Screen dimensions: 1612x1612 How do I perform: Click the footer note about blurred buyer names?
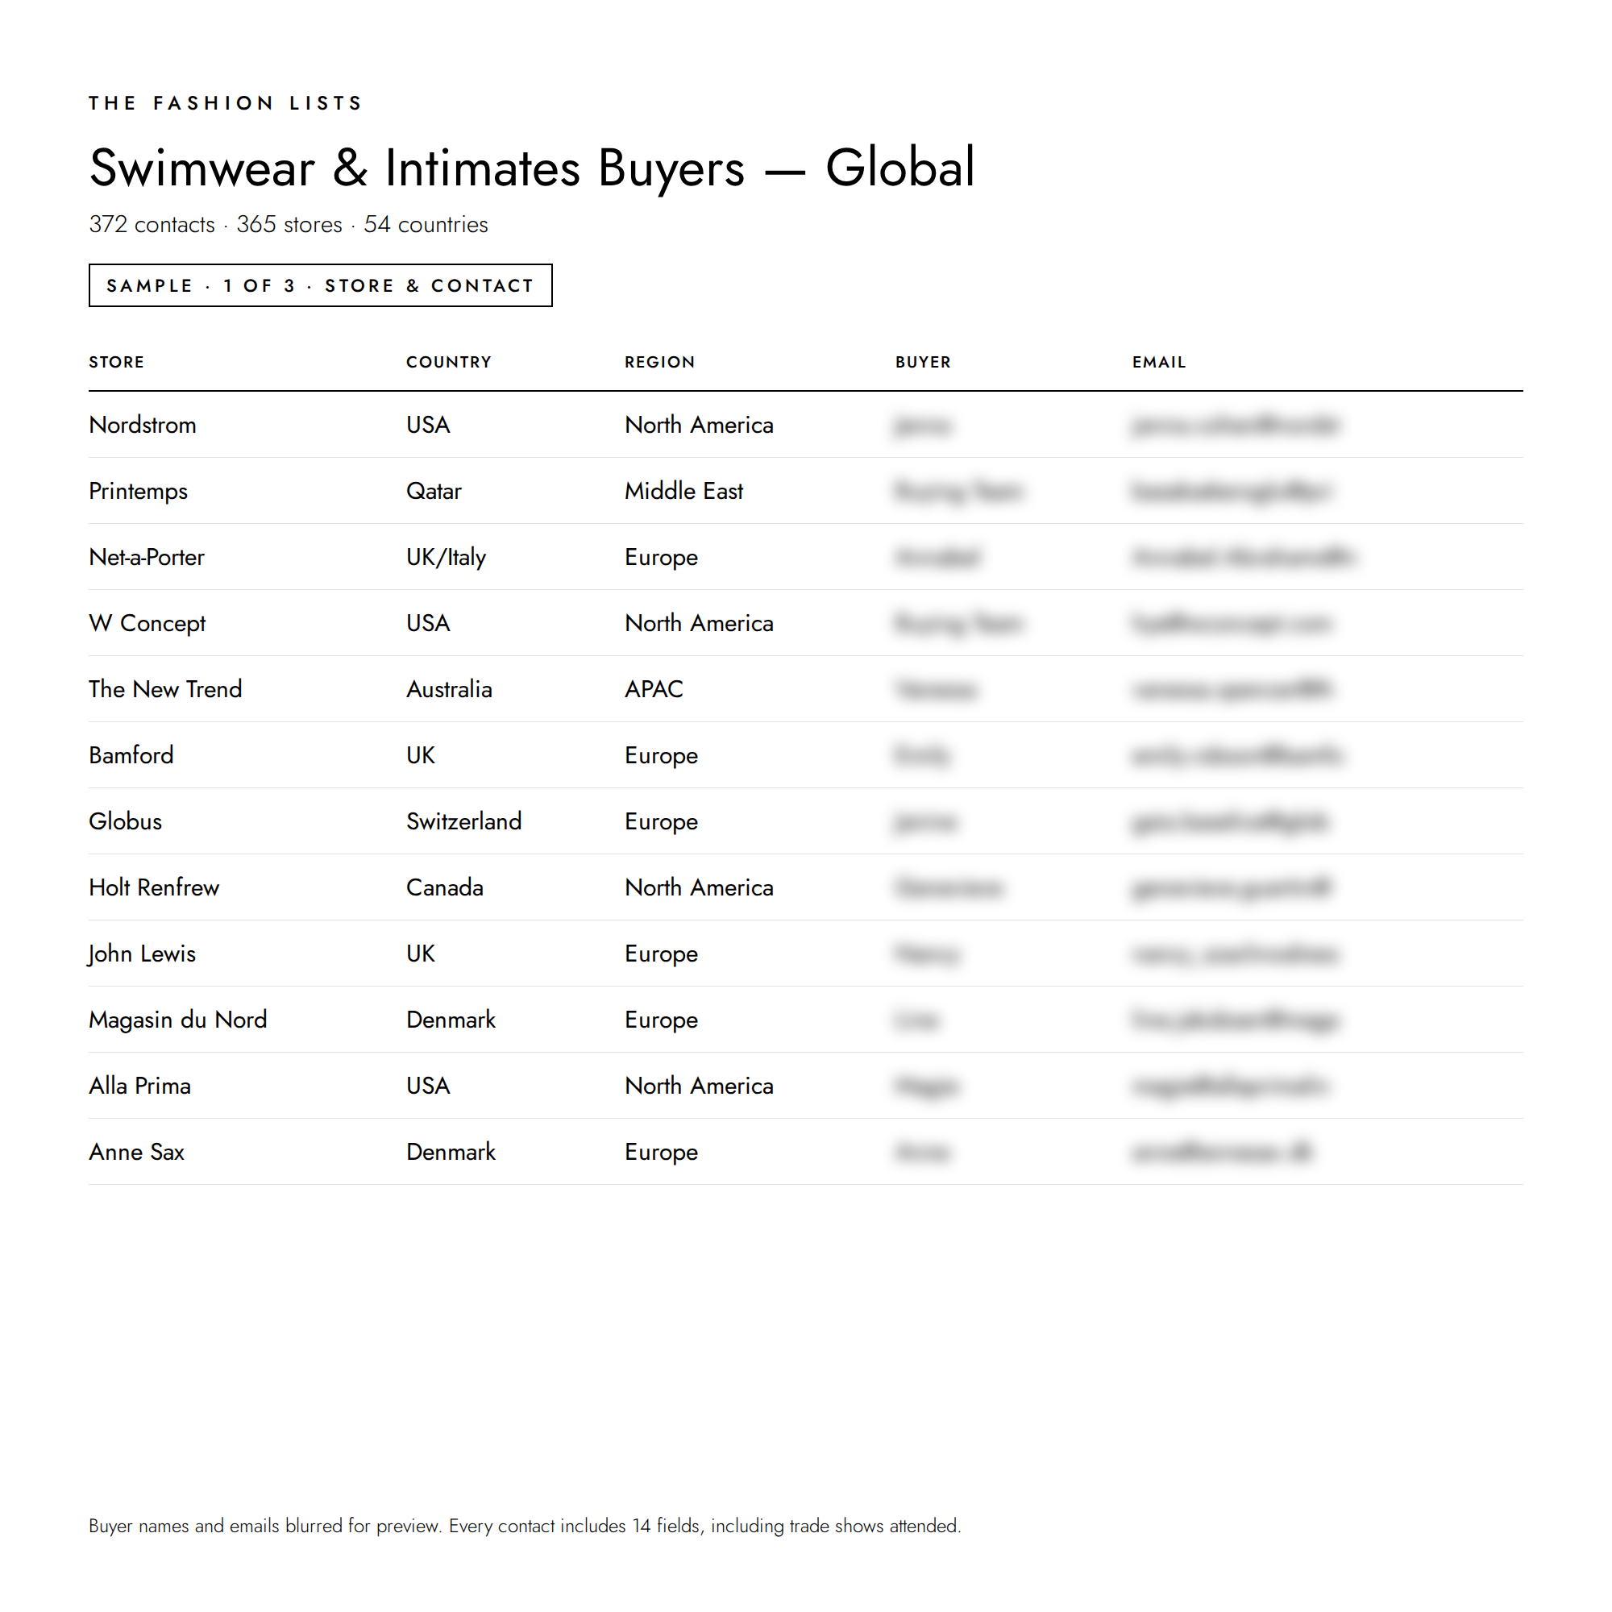525,1526
